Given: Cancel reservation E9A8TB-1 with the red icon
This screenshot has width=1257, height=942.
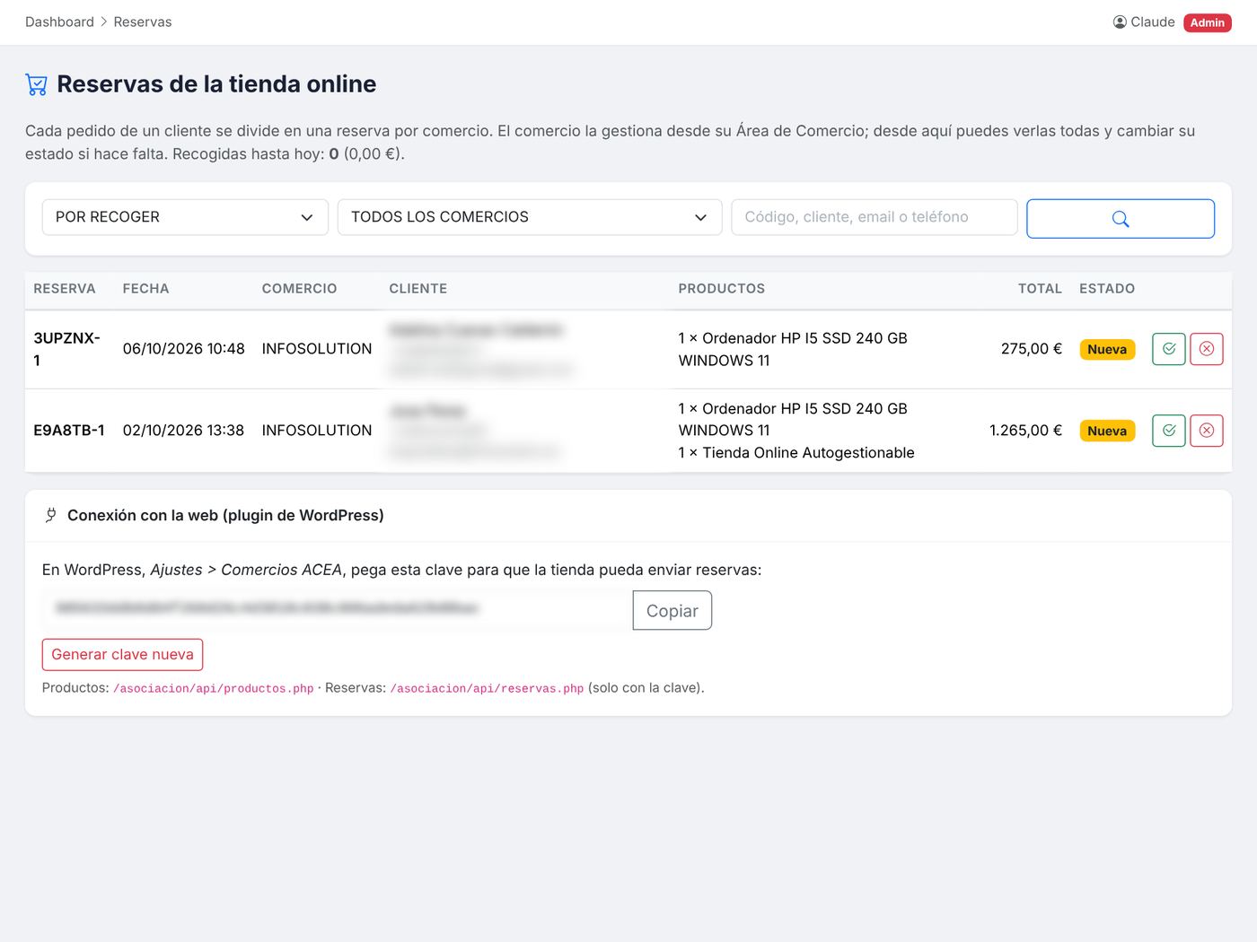Looking at the screenshot, I should [1207, 431].
